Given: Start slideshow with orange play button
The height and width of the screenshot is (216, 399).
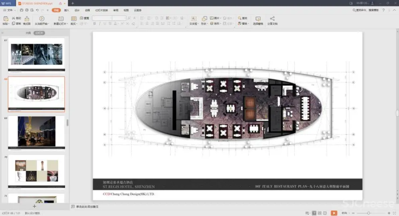Looking at the screenshot, I should [x=334, y=213].
